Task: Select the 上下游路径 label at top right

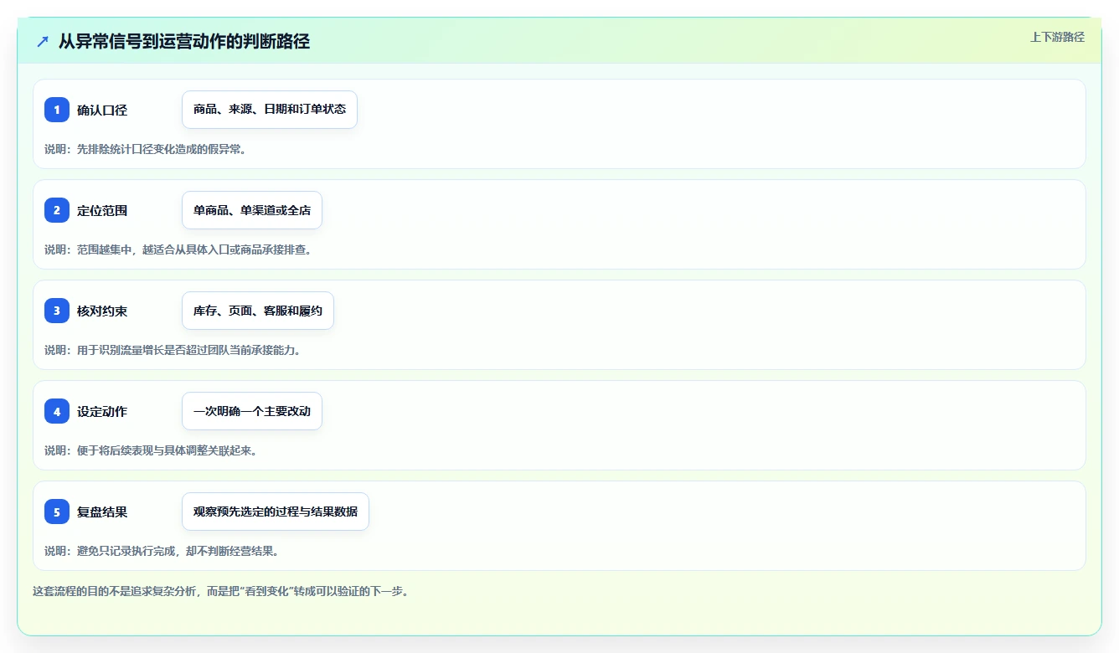Action: click(x=1057, y=37)
